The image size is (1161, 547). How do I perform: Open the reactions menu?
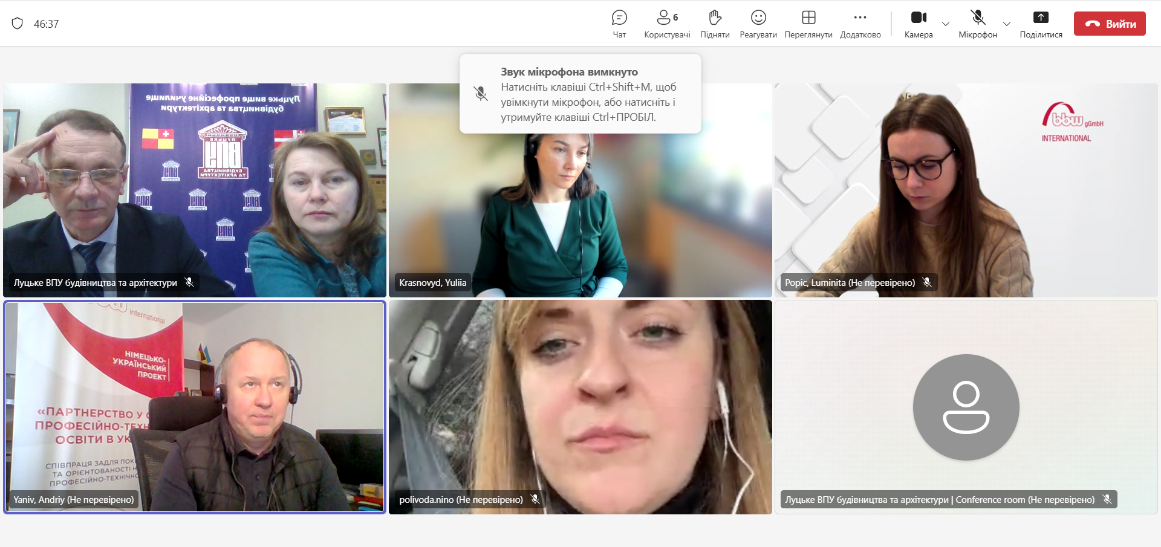click(x=758, y=24)
